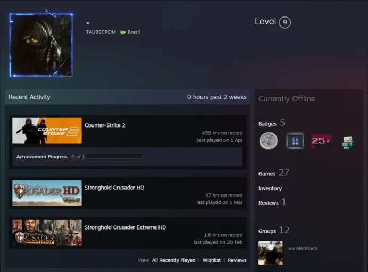Screen dimensions: 368x272
Task: Click the '1.6 hrs on record' text
Action: (x=223, y=235)
